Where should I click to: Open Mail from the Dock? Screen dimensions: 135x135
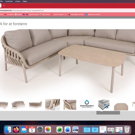(24, 129)
